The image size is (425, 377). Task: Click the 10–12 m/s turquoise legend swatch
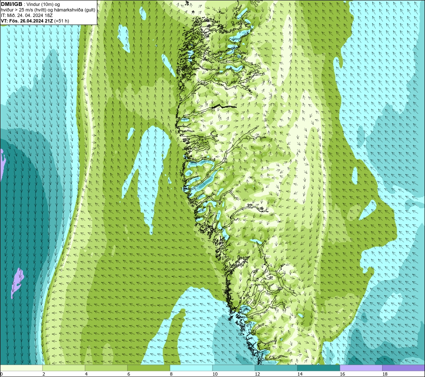pyautogui.click(x=234, y=368)
